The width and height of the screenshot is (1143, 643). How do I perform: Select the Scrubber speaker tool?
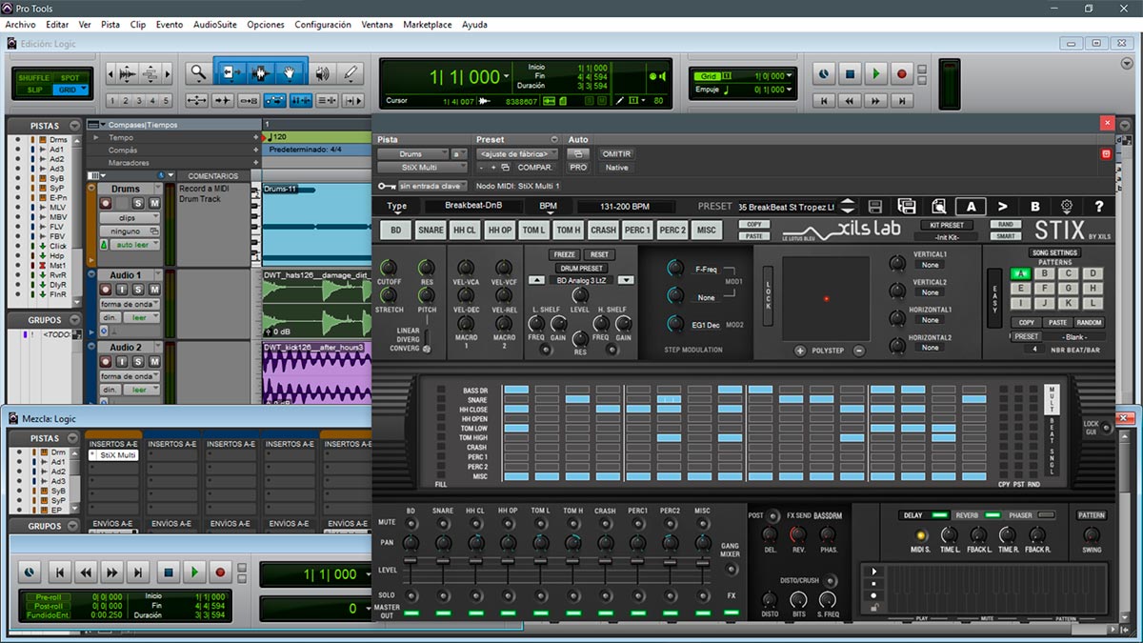(x=322, y=72)
